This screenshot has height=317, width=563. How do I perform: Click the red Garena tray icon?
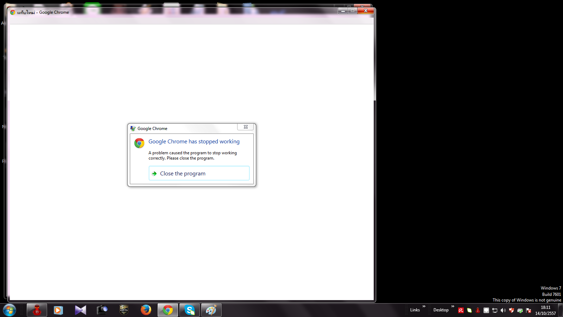coord(478,310)
